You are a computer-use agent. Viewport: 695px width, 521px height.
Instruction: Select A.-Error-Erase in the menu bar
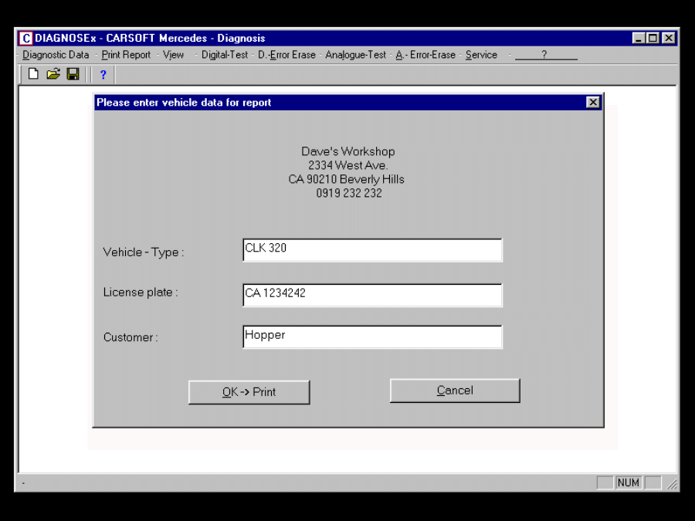click(425, 55)
